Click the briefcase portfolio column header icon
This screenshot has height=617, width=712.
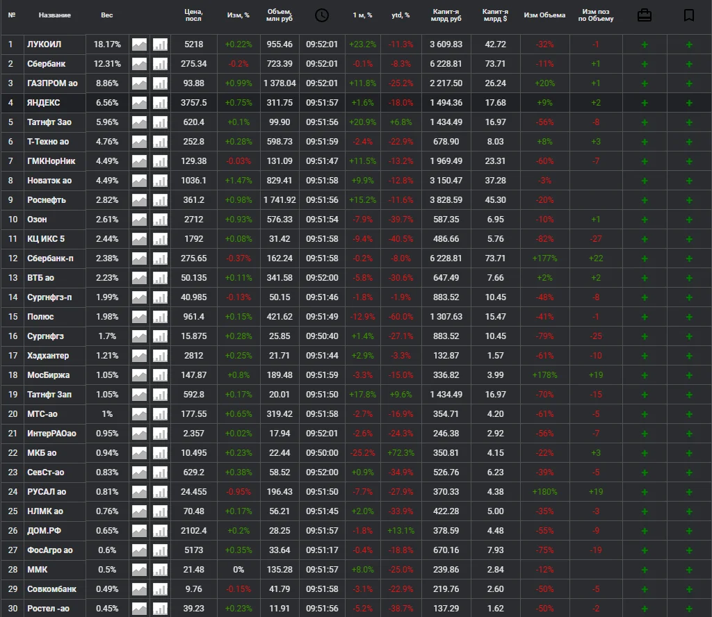tap(645, 15)
